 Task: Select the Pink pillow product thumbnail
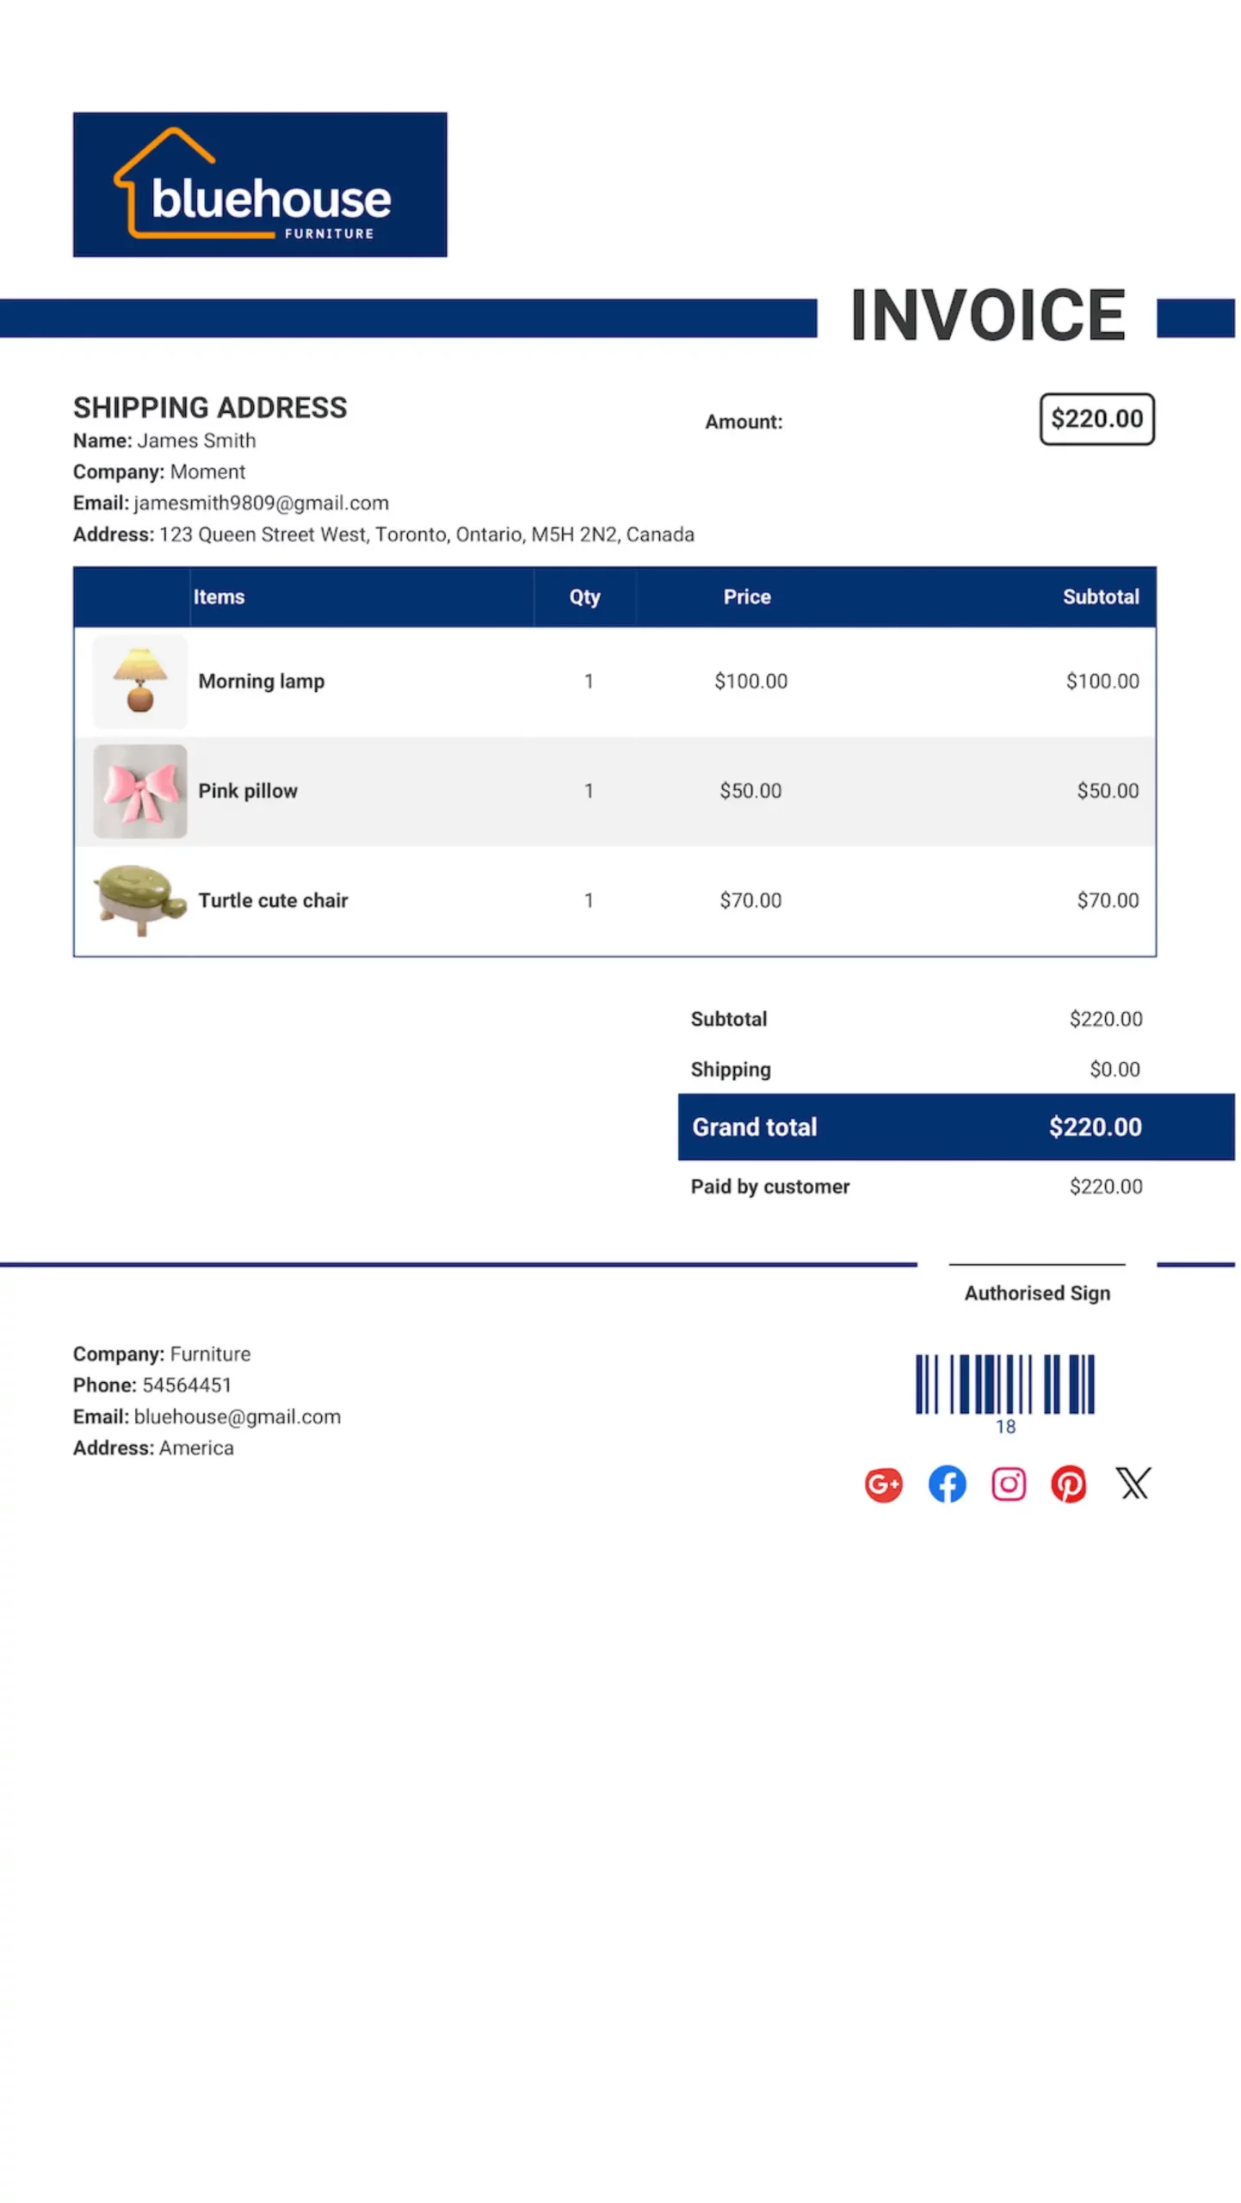(x=139, y=791)
